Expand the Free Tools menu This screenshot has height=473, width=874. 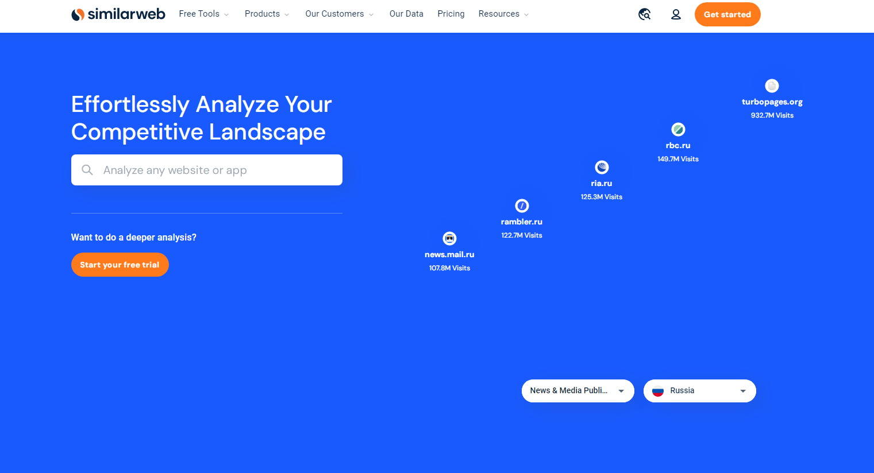tap(204, 14)
